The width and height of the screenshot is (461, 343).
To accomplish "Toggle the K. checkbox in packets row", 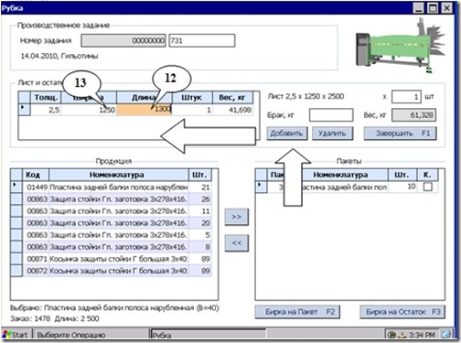I will [x=428, y=187].
